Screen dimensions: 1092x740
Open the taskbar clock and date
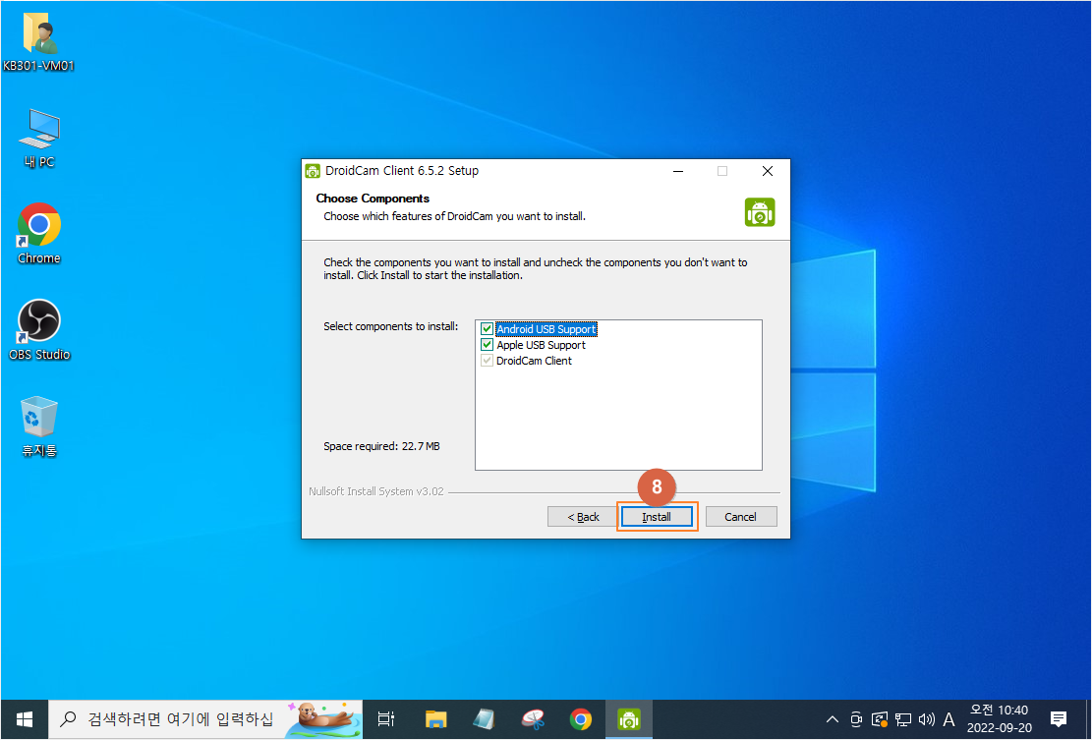tap(999, 719)
